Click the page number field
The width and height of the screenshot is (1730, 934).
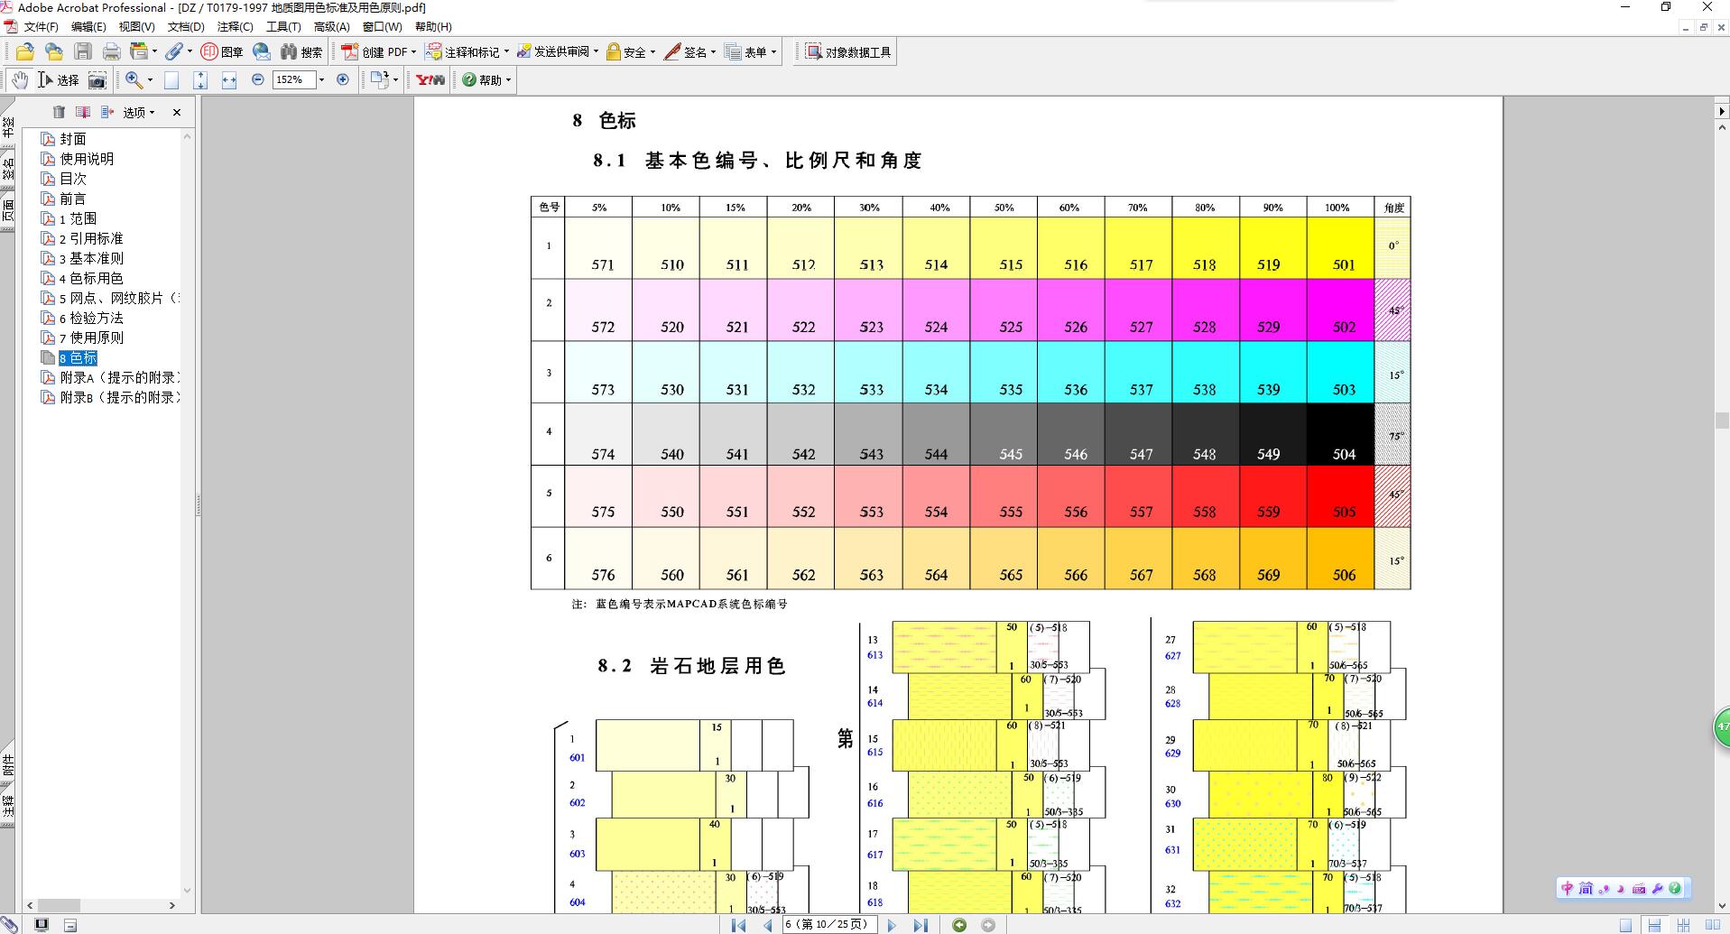click(830, 925)
